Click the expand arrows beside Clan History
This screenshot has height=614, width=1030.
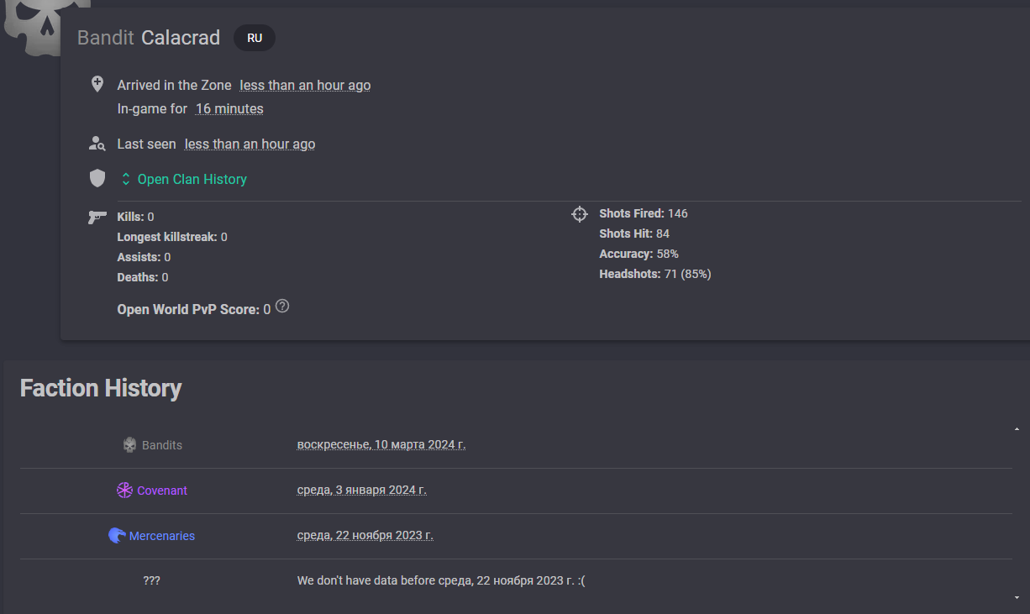point(126,179)
